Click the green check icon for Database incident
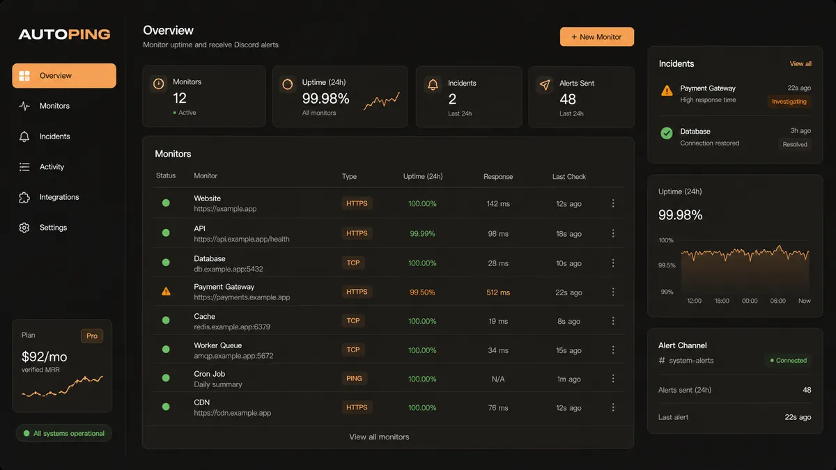This screenshot has height=470, width=836. pyautogui.click(x=667, y=132)
